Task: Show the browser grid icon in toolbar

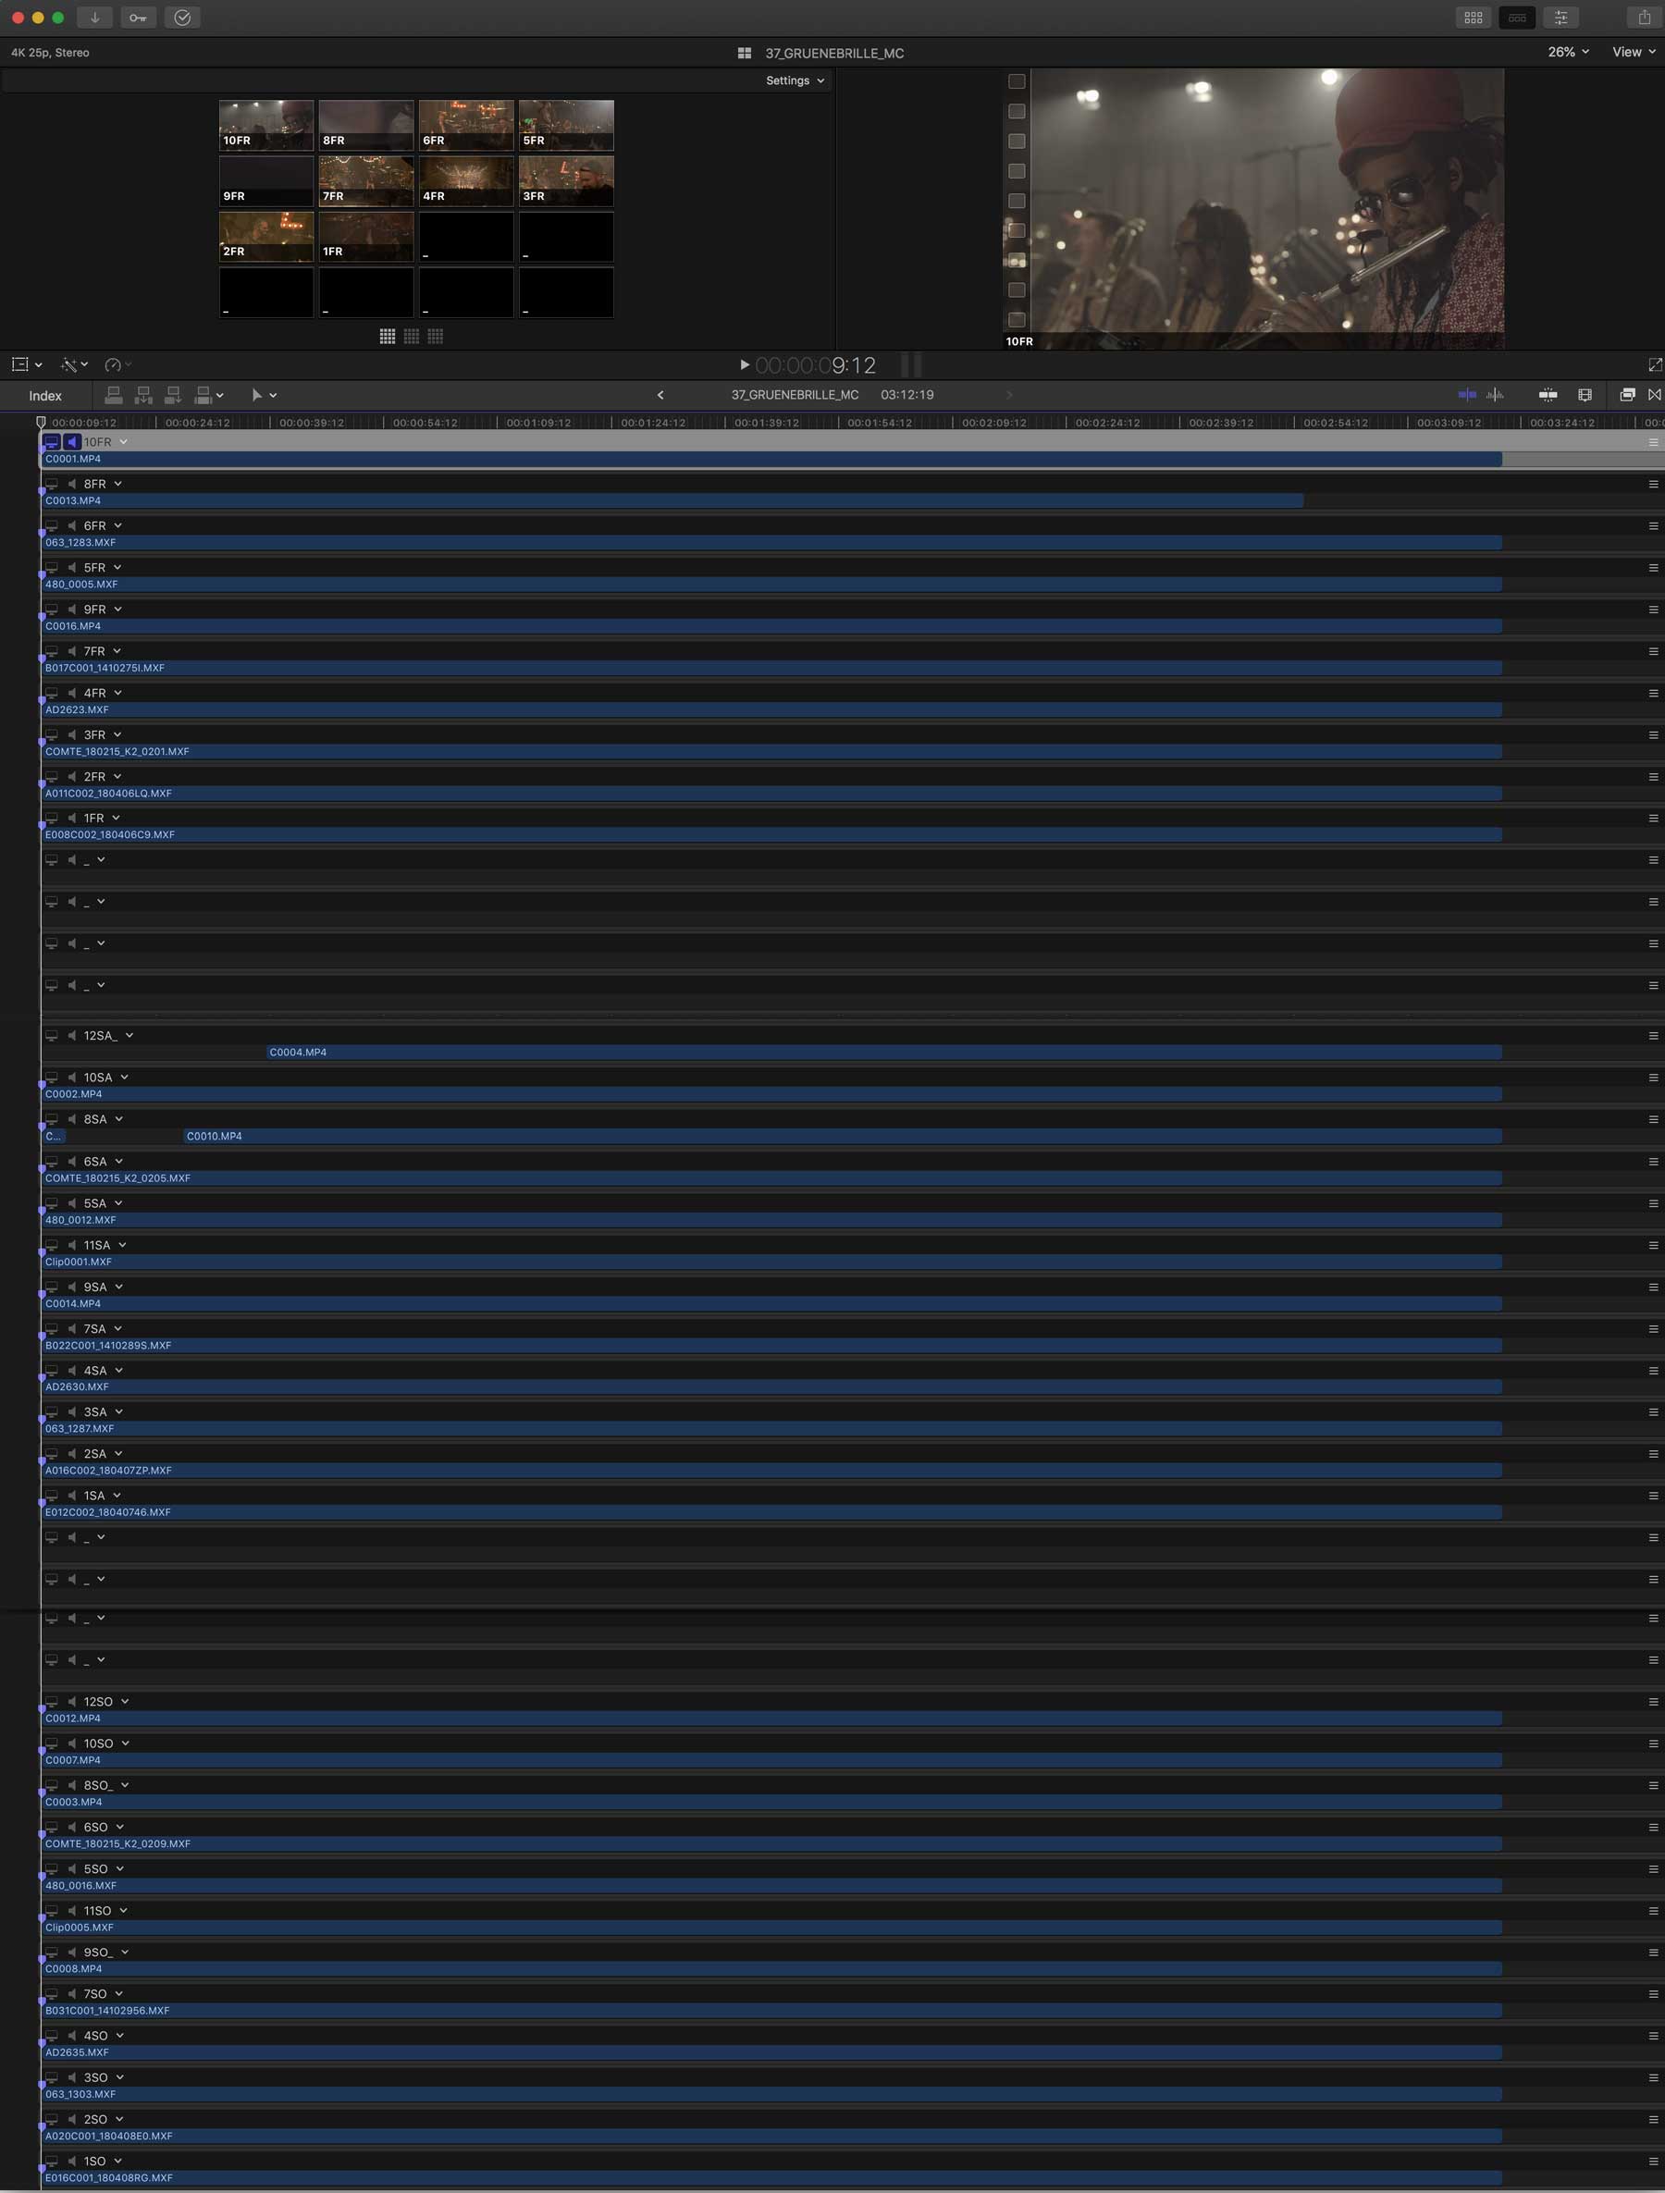Action: [1473, 18]
